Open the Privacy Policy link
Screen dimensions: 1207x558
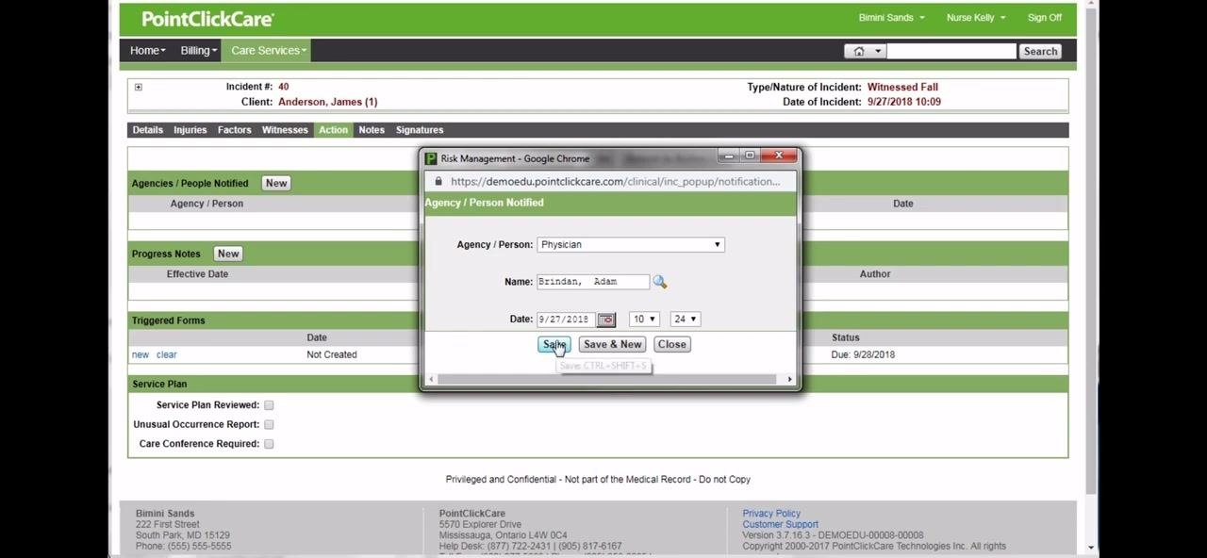(x=771, y=514)
